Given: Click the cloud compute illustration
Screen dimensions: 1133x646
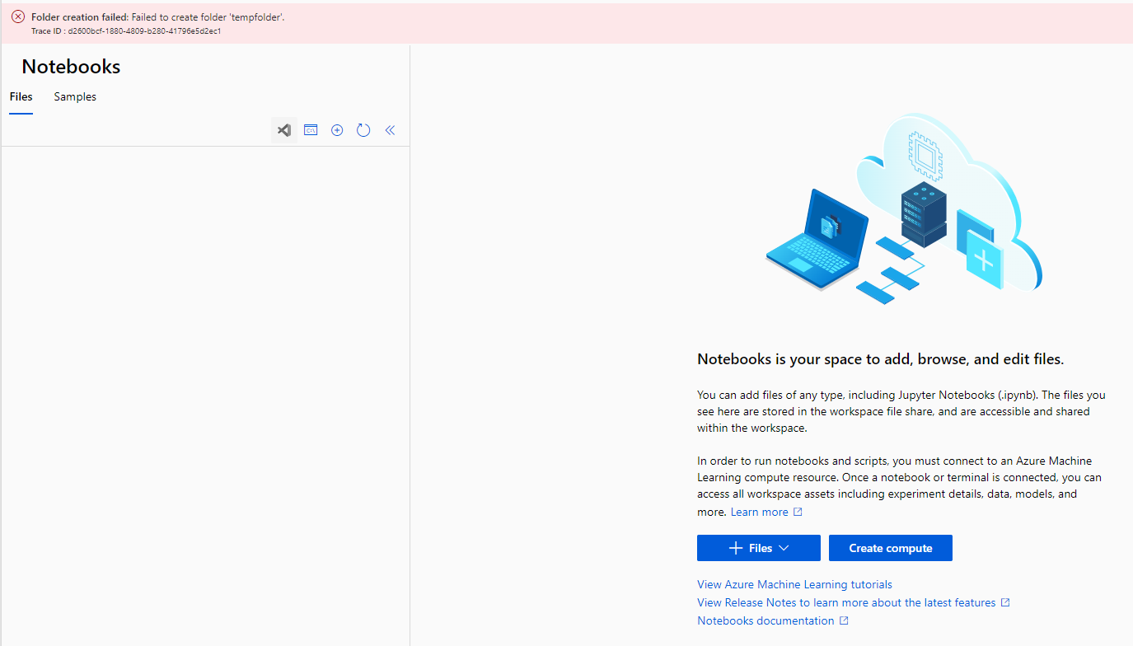Looking at the screenshot, I should point(904,209).
